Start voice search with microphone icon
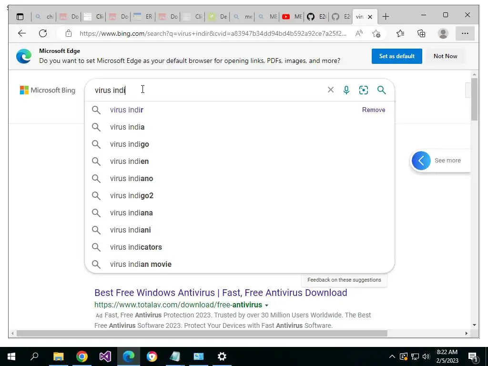This screenshot has width=488, height=366. (x=346, y=90)
